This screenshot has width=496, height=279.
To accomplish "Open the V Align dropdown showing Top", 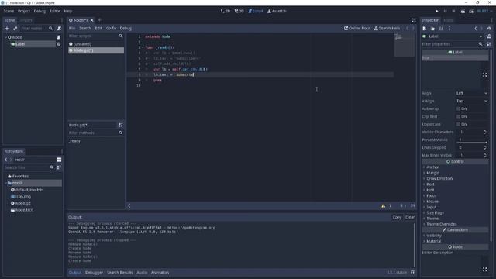I will tap(472, 101).
